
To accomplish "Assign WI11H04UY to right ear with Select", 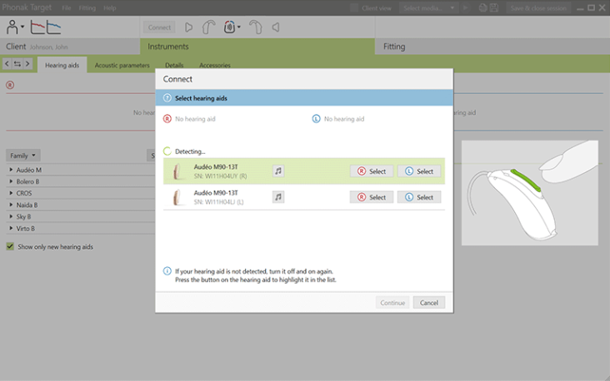I will click(372, 171).
